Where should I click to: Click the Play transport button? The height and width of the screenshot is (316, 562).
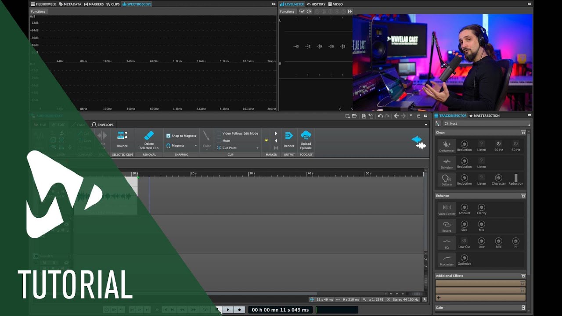[228, 309]
